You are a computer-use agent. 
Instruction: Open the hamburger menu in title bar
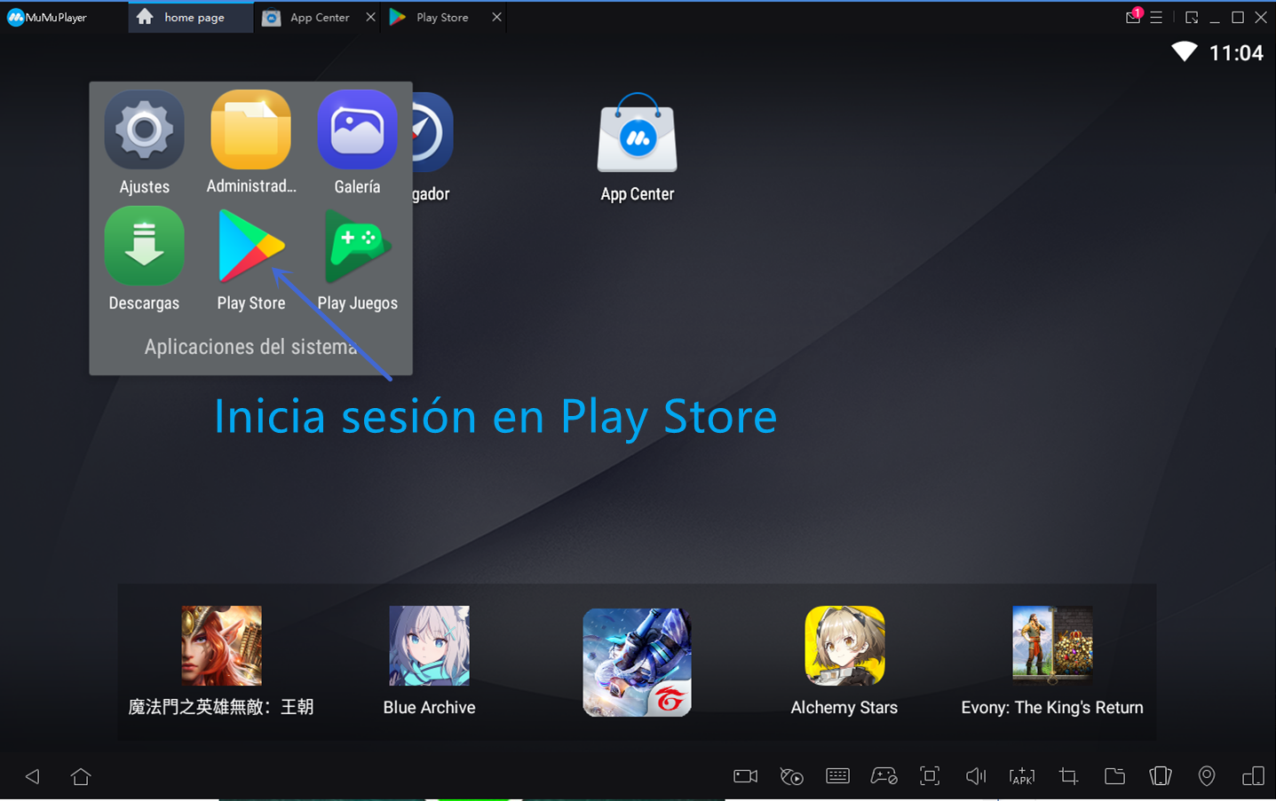(1156, 18)
